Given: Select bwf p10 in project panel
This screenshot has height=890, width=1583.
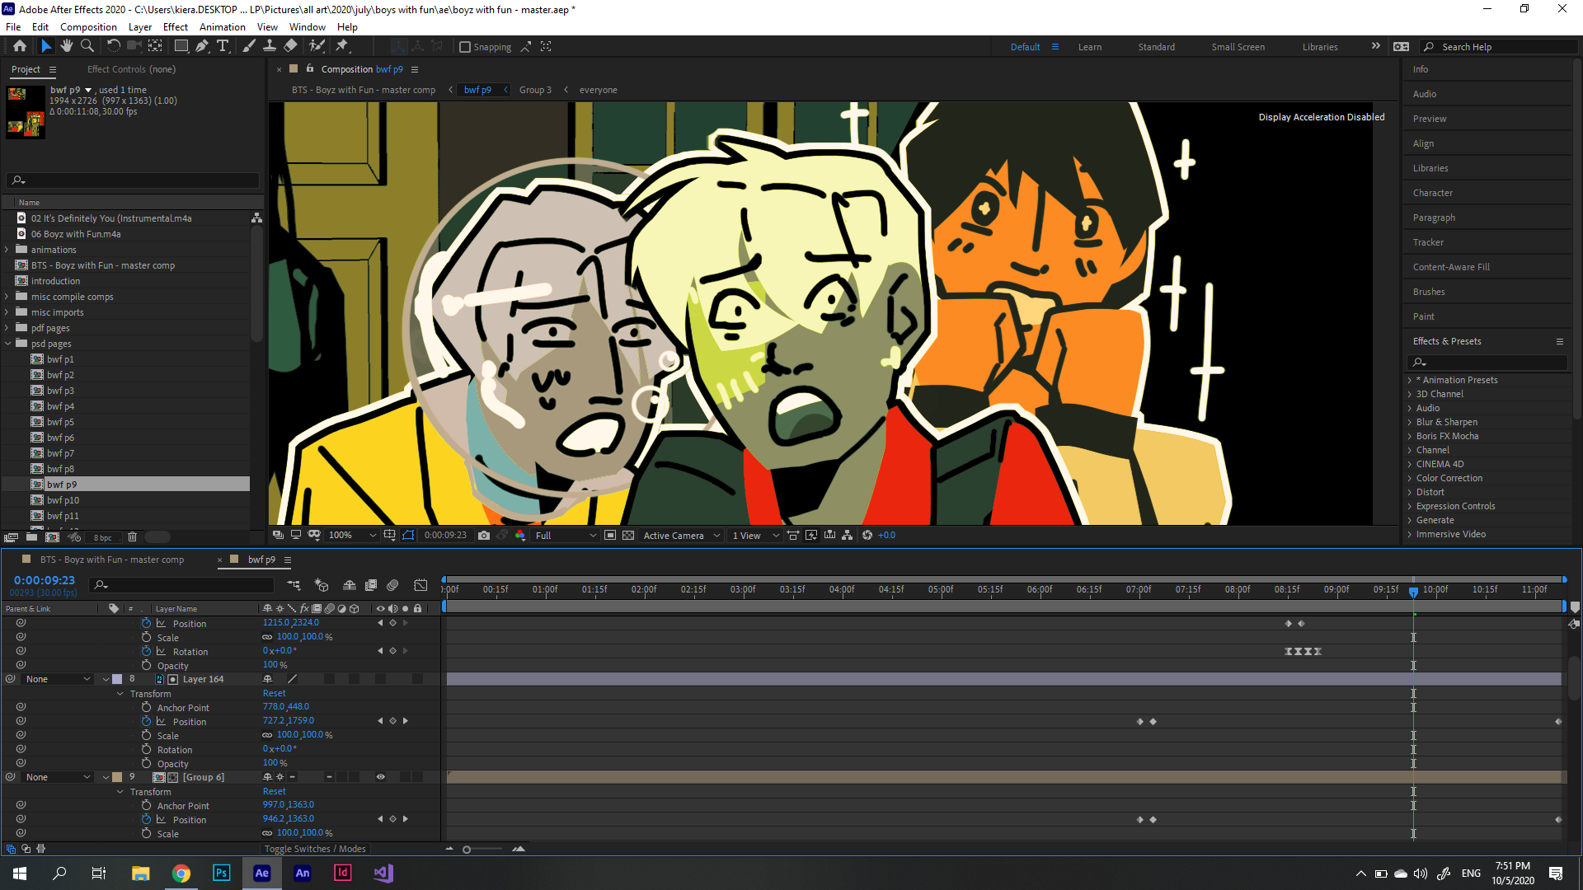Looking at the screenshot, I should tap(63, 500).
